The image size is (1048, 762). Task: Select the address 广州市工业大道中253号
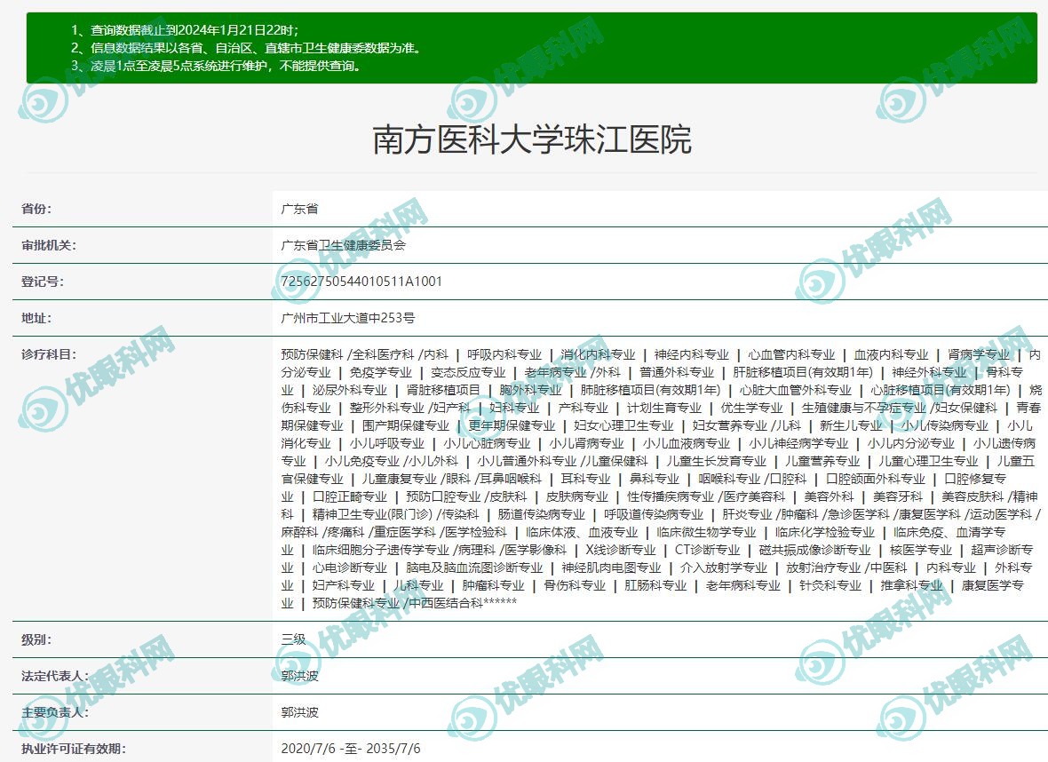[347, 317]
